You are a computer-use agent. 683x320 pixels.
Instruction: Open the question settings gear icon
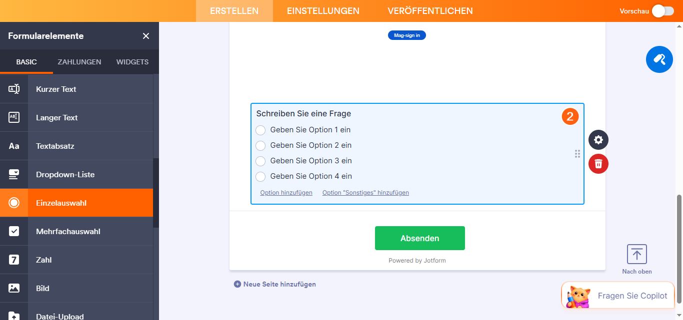(598, 140)
